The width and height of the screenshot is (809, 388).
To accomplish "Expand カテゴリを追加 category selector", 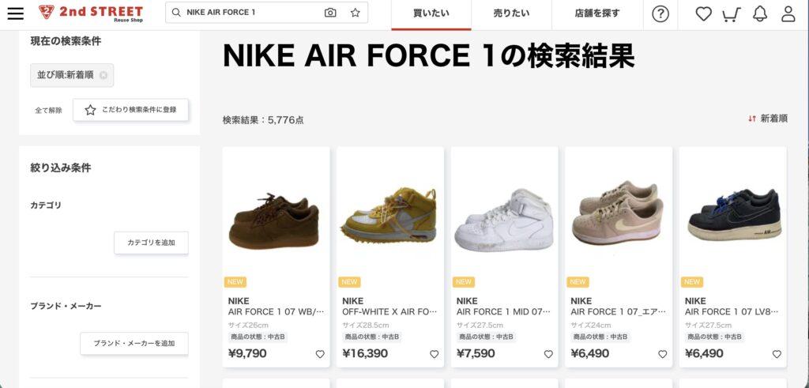I will tap(151, 243).
